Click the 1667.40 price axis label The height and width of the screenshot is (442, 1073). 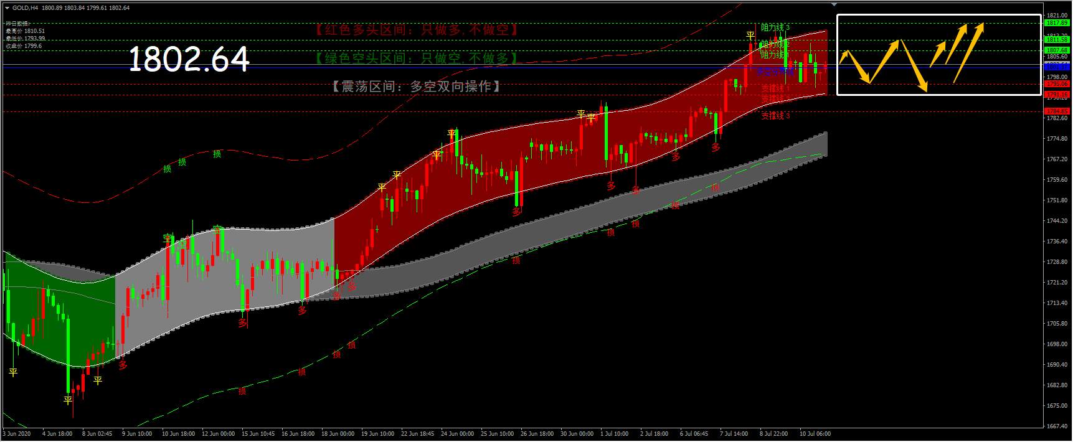1058,426
